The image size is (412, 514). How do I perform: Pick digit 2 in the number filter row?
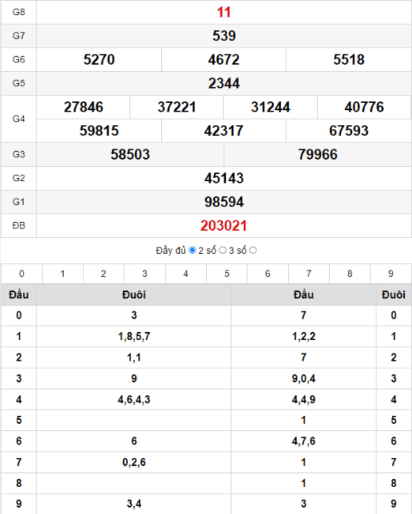point(103,274)
